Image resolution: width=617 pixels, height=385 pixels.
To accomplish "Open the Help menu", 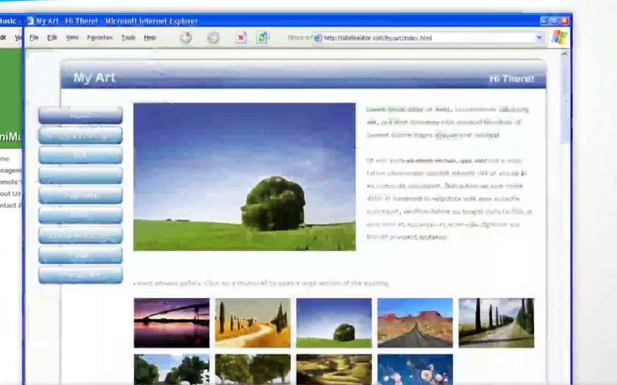I will [149, 38].
